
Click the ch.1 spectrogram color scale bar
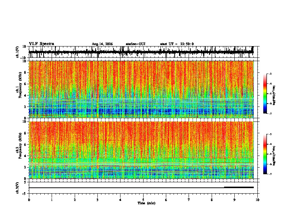(265, 94)
